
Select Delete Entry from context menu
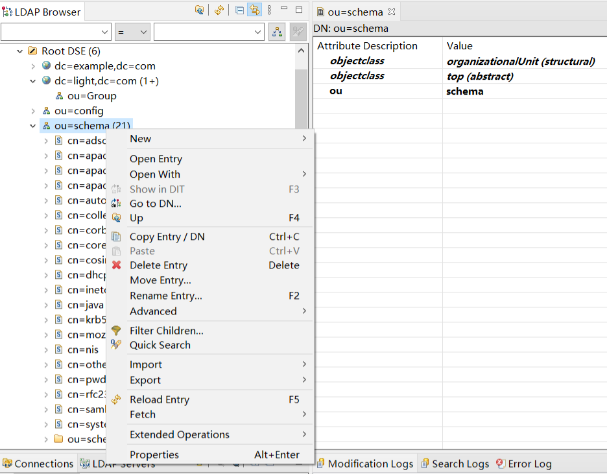tap(158, 265)
